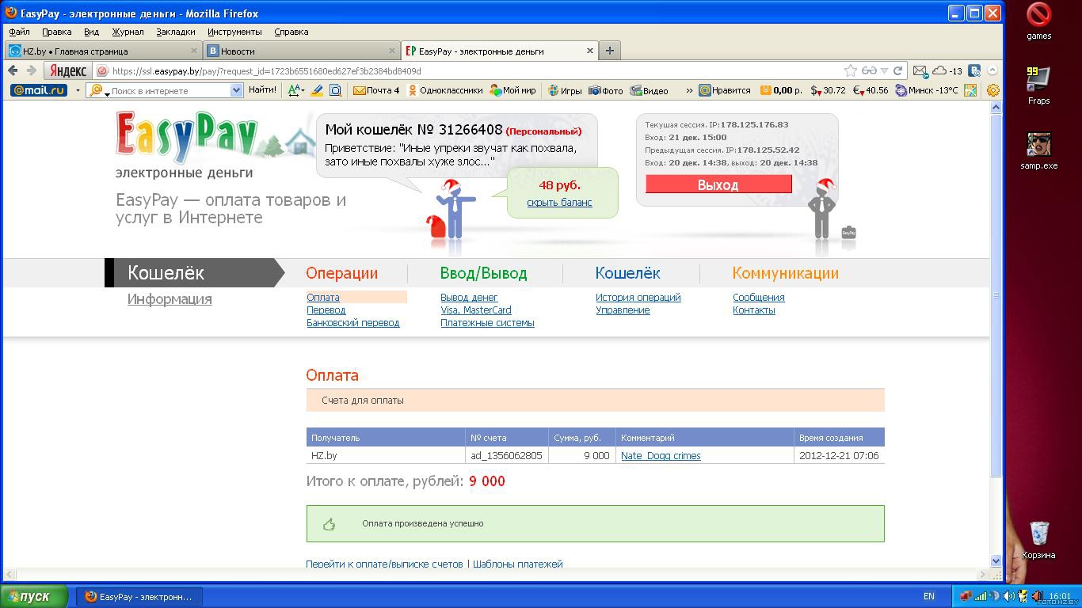Click the red Выход logout button
1082x608 pixels.
[718, 184]
